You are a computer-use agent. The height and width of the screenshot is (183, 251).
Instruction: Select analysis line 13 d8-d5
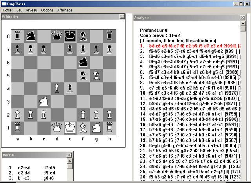190,109
